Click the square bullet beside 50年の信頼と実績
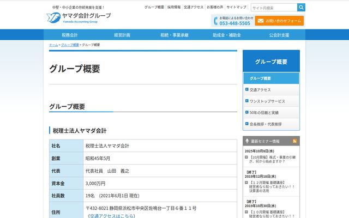Viewport: 349px width, 218px height. (x=246, y=112)
